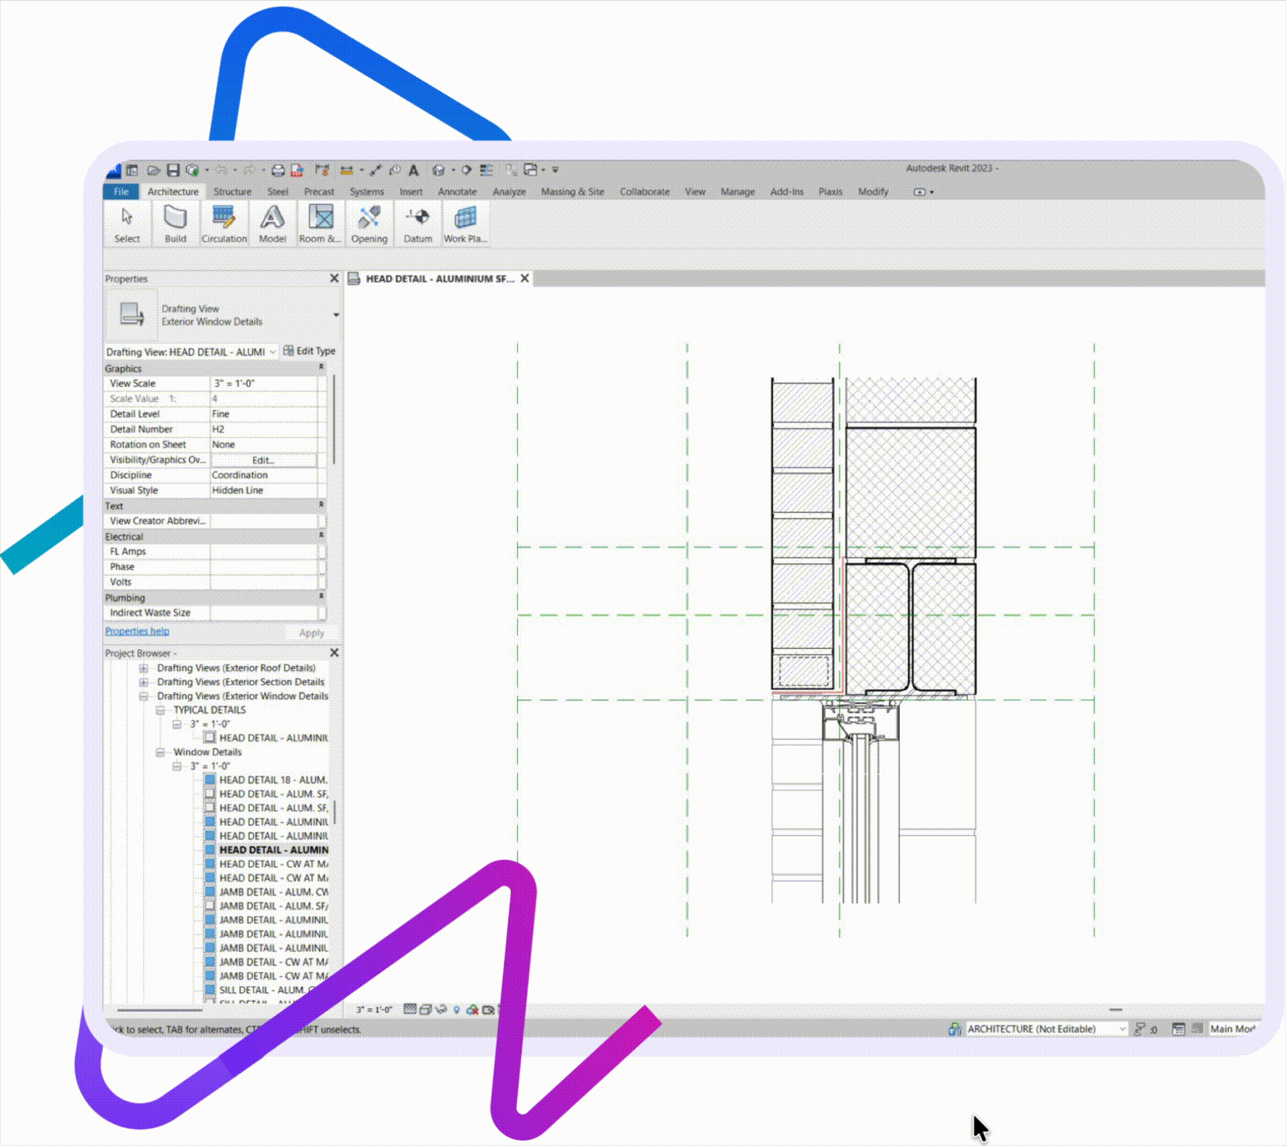Image resolution: width=1286 pixels, height=1146 pixels.
Task: Click the Save icon in quick access toolbar
Action: point(173,170)
